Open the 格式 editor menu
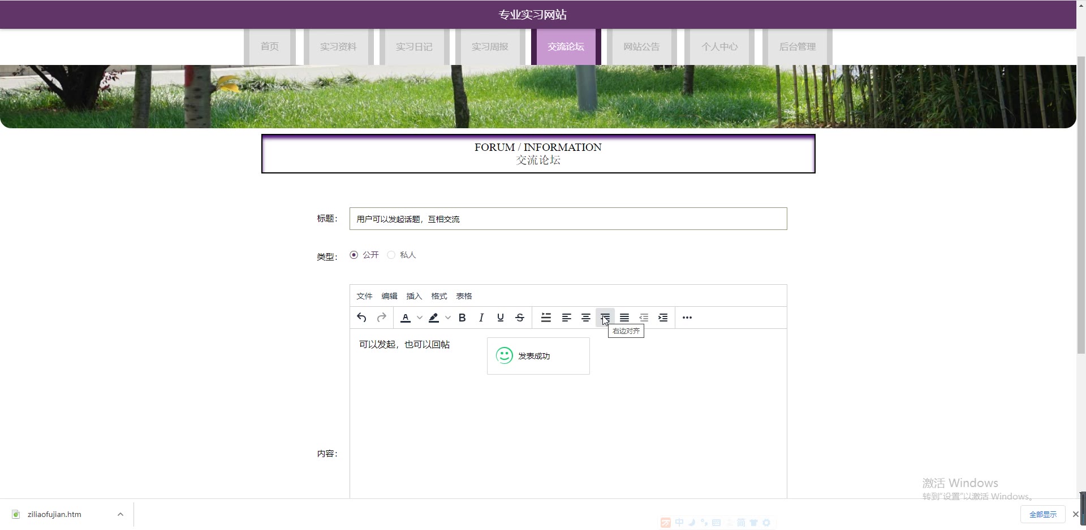 point(439,296)
